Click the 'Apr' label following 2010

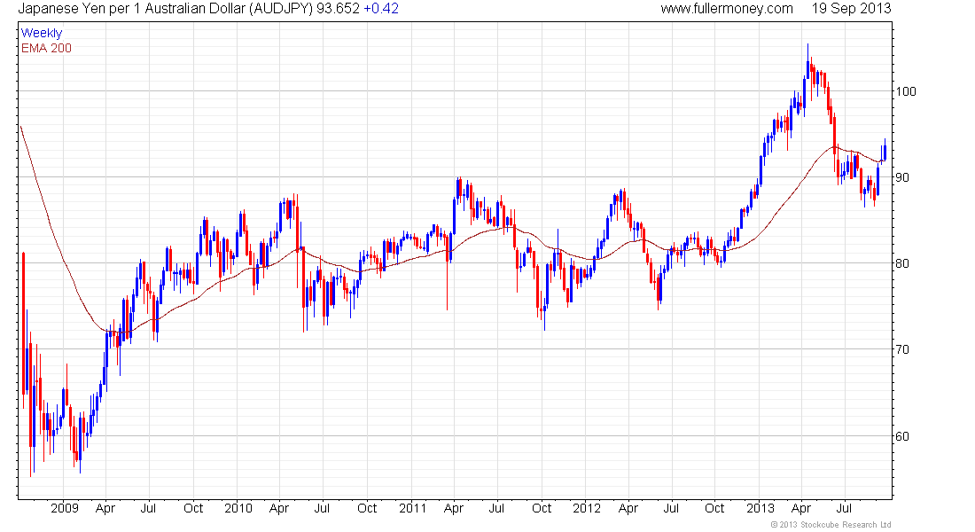[x=279, y=509]
